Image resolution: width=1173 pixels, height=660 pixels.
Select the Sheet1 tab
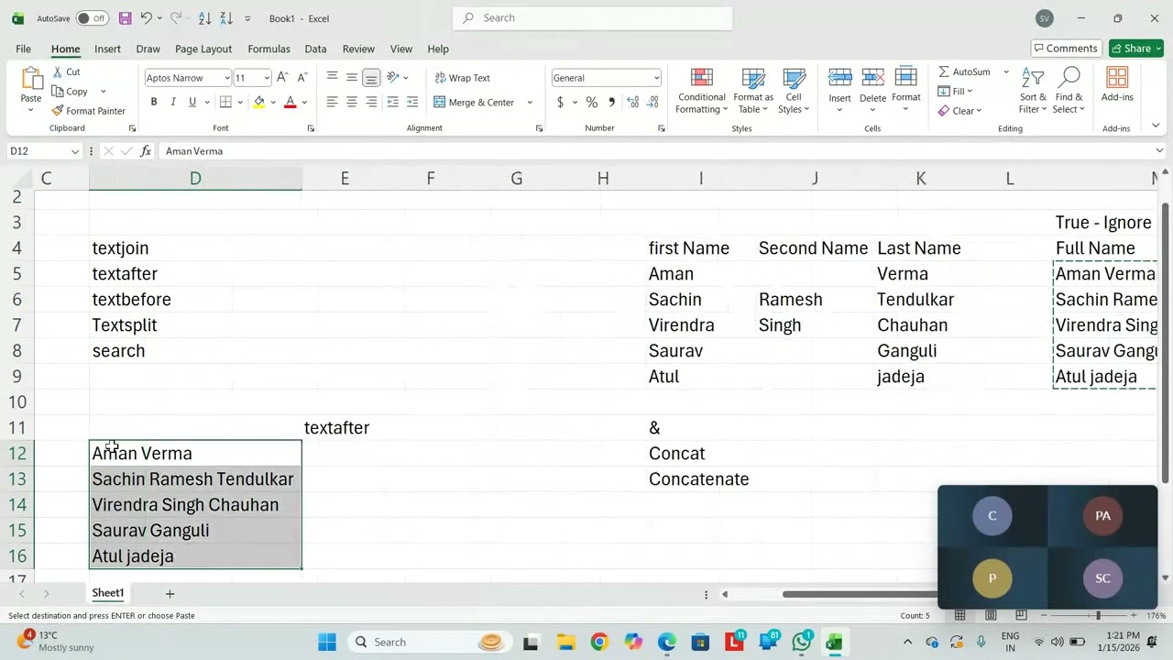pos(107,593)
